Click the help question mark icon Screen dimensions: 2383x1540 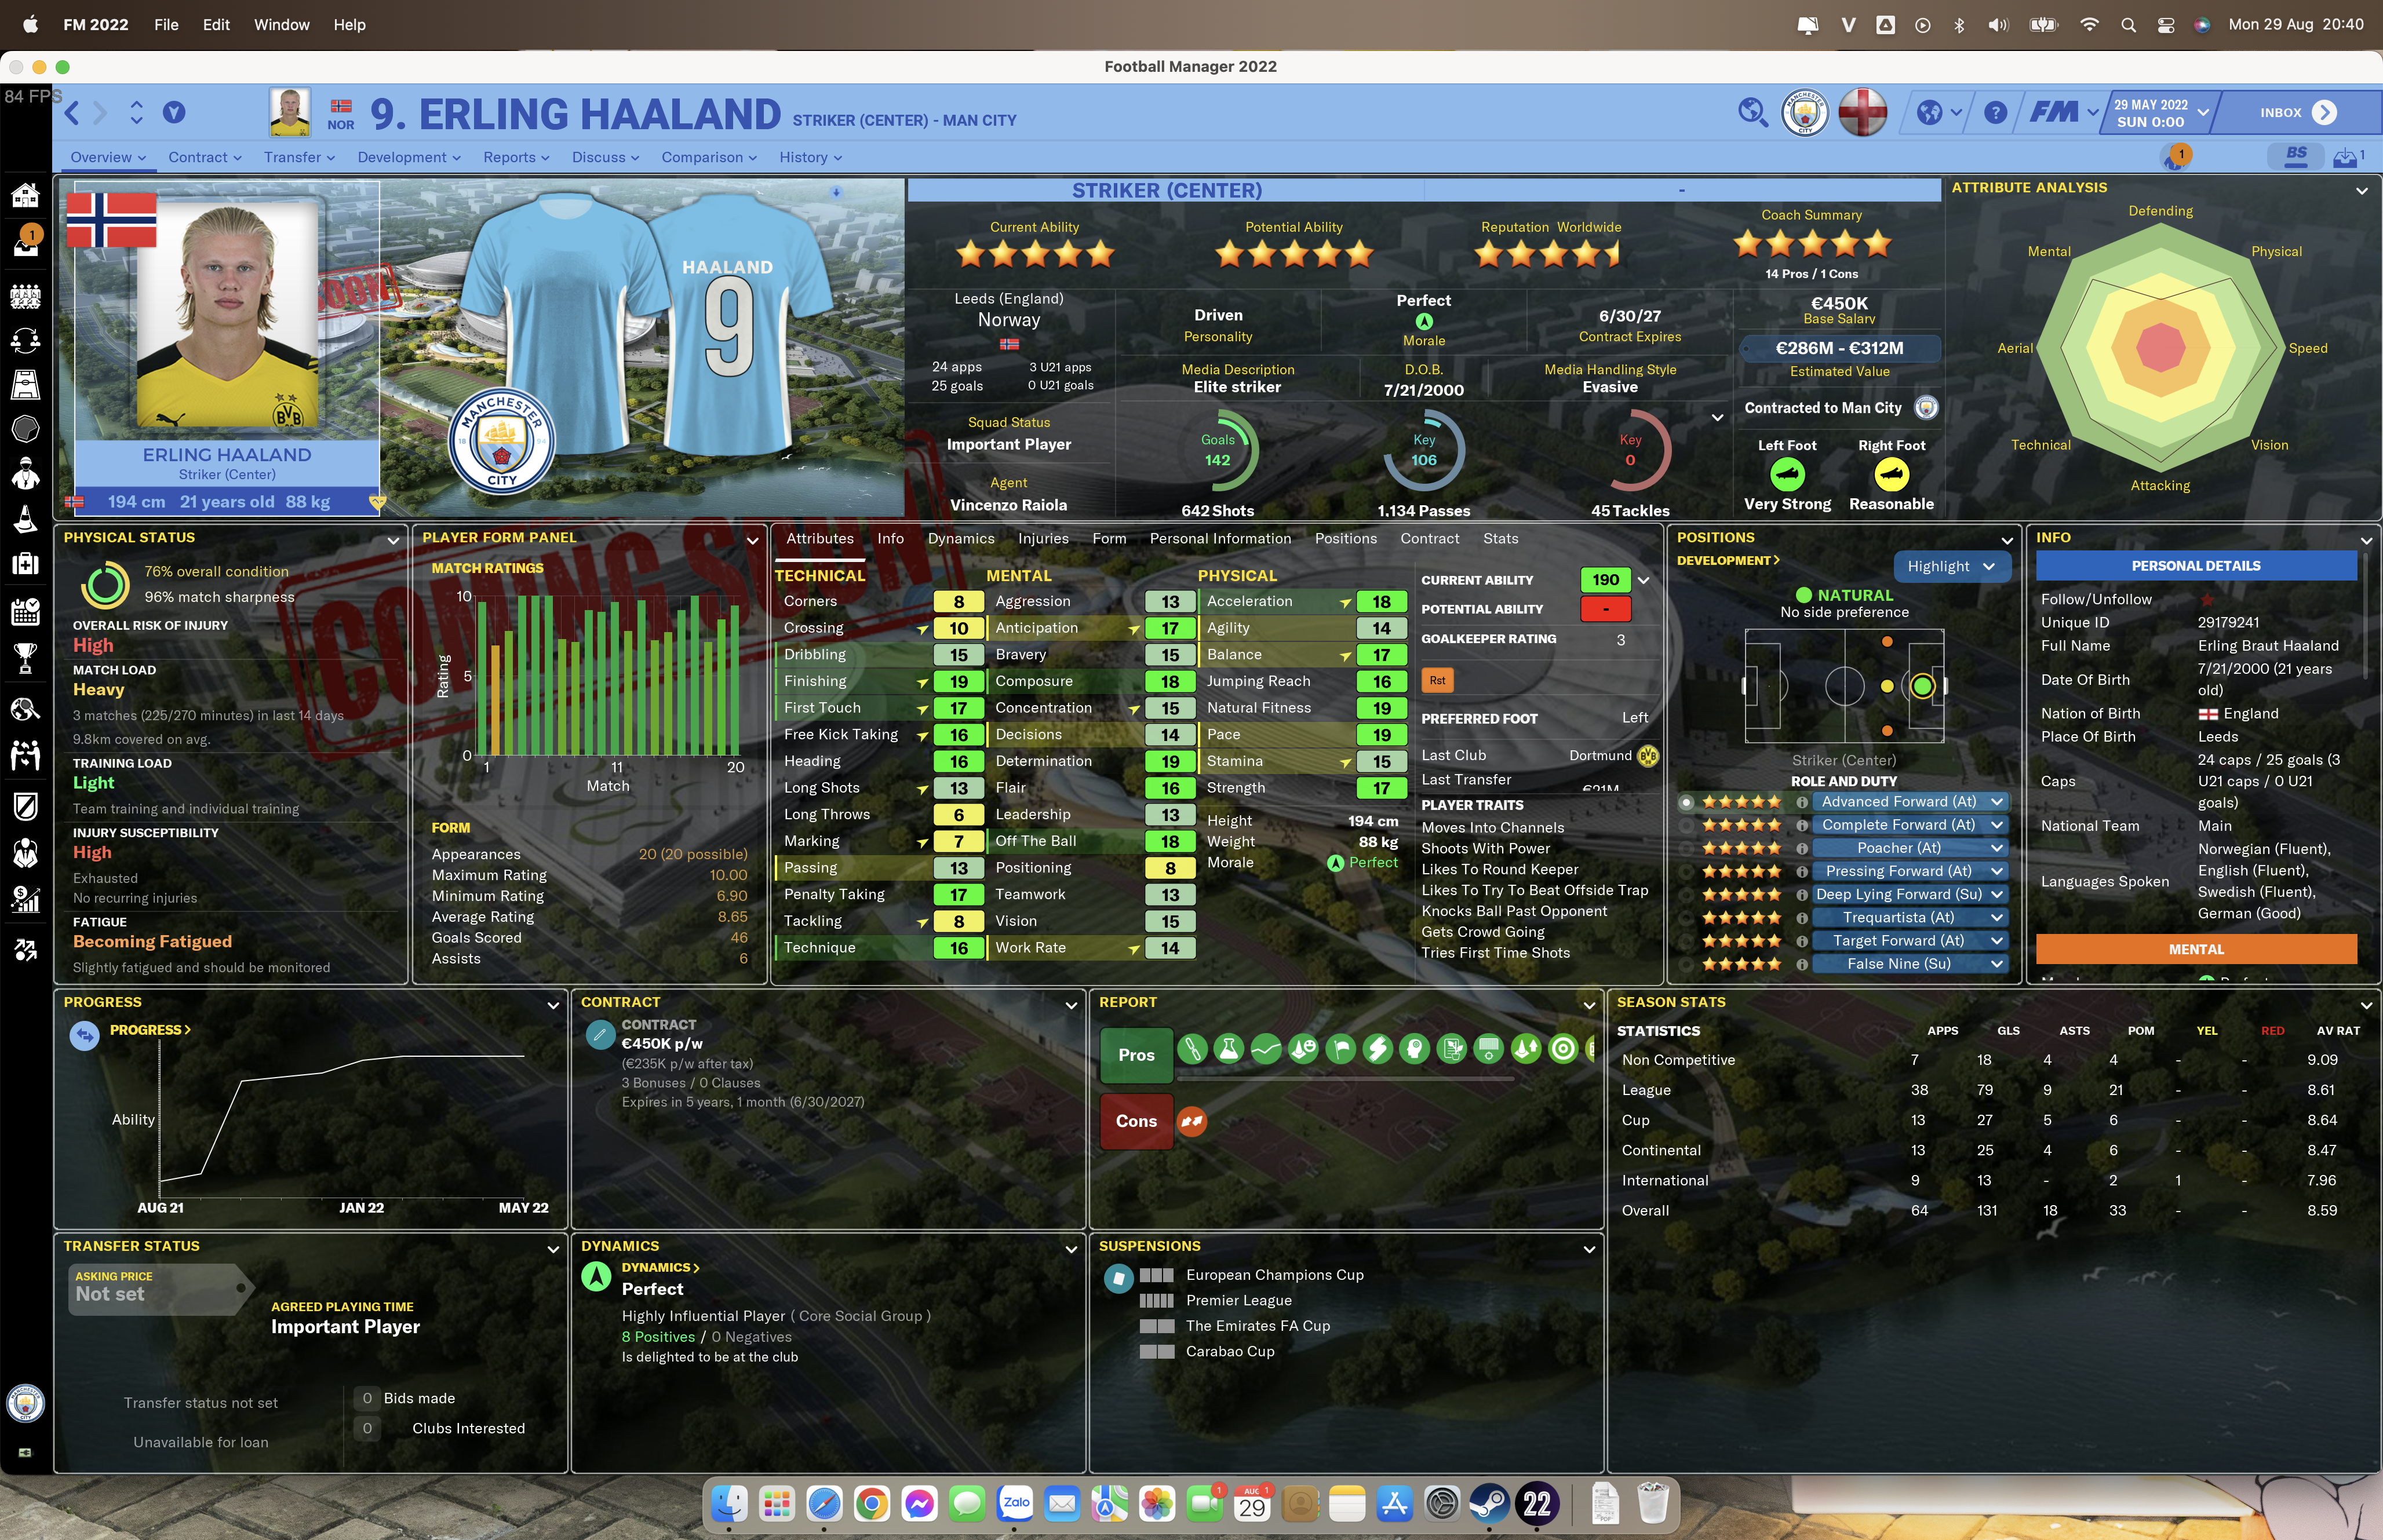point(1995,113)
